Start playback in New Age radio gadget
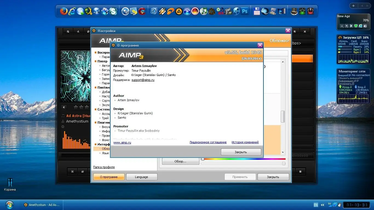Viewport: 374px width, 210px height. point(351,26)
